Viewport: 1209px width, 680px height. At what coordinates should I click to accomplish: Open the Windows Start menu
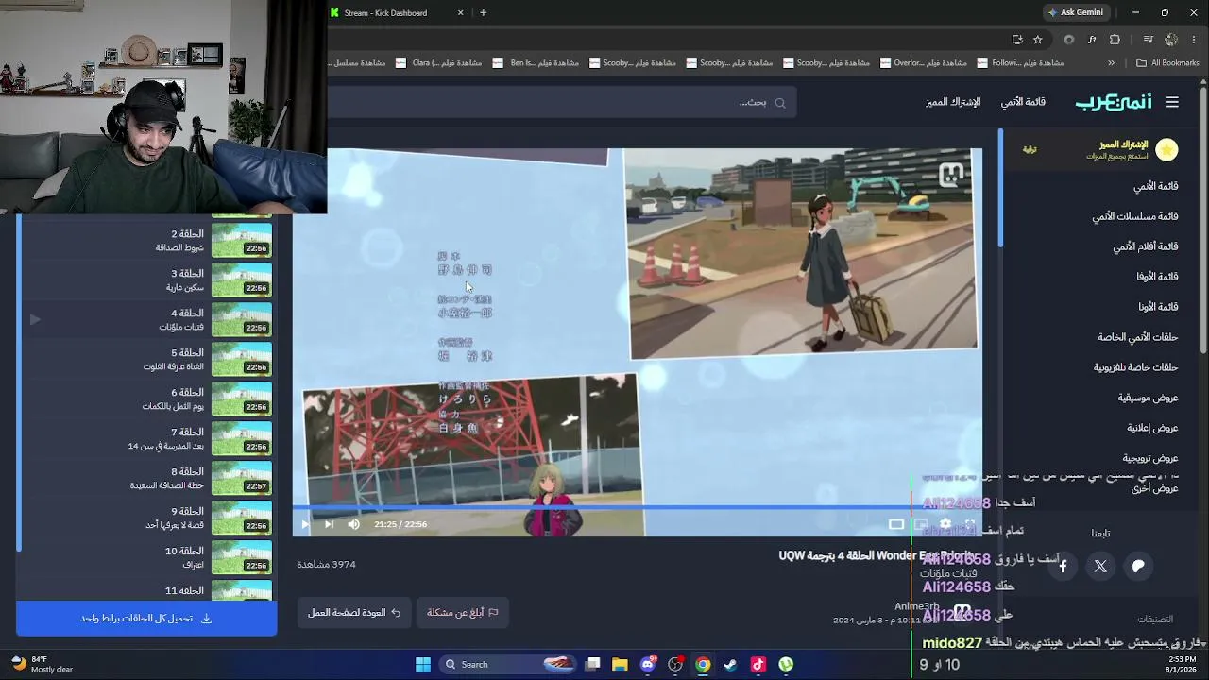[423, 664]
